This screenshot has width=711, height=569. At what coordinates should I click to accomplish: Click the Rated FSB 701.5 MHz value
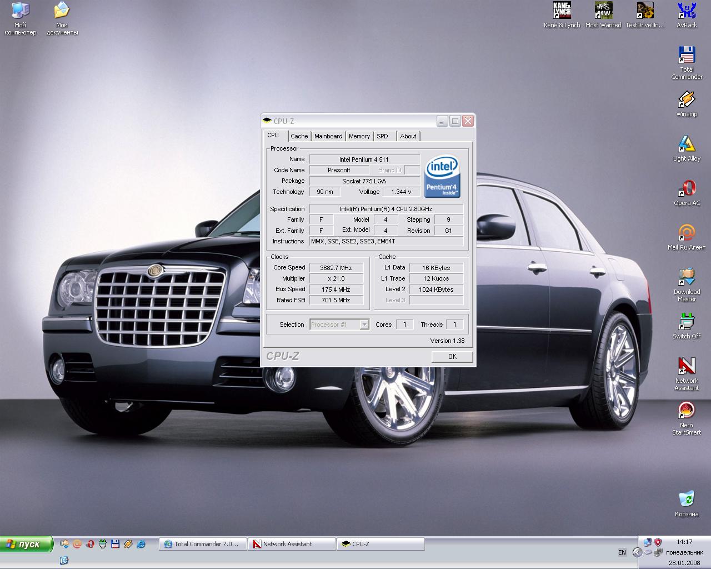tap(336, 300)
